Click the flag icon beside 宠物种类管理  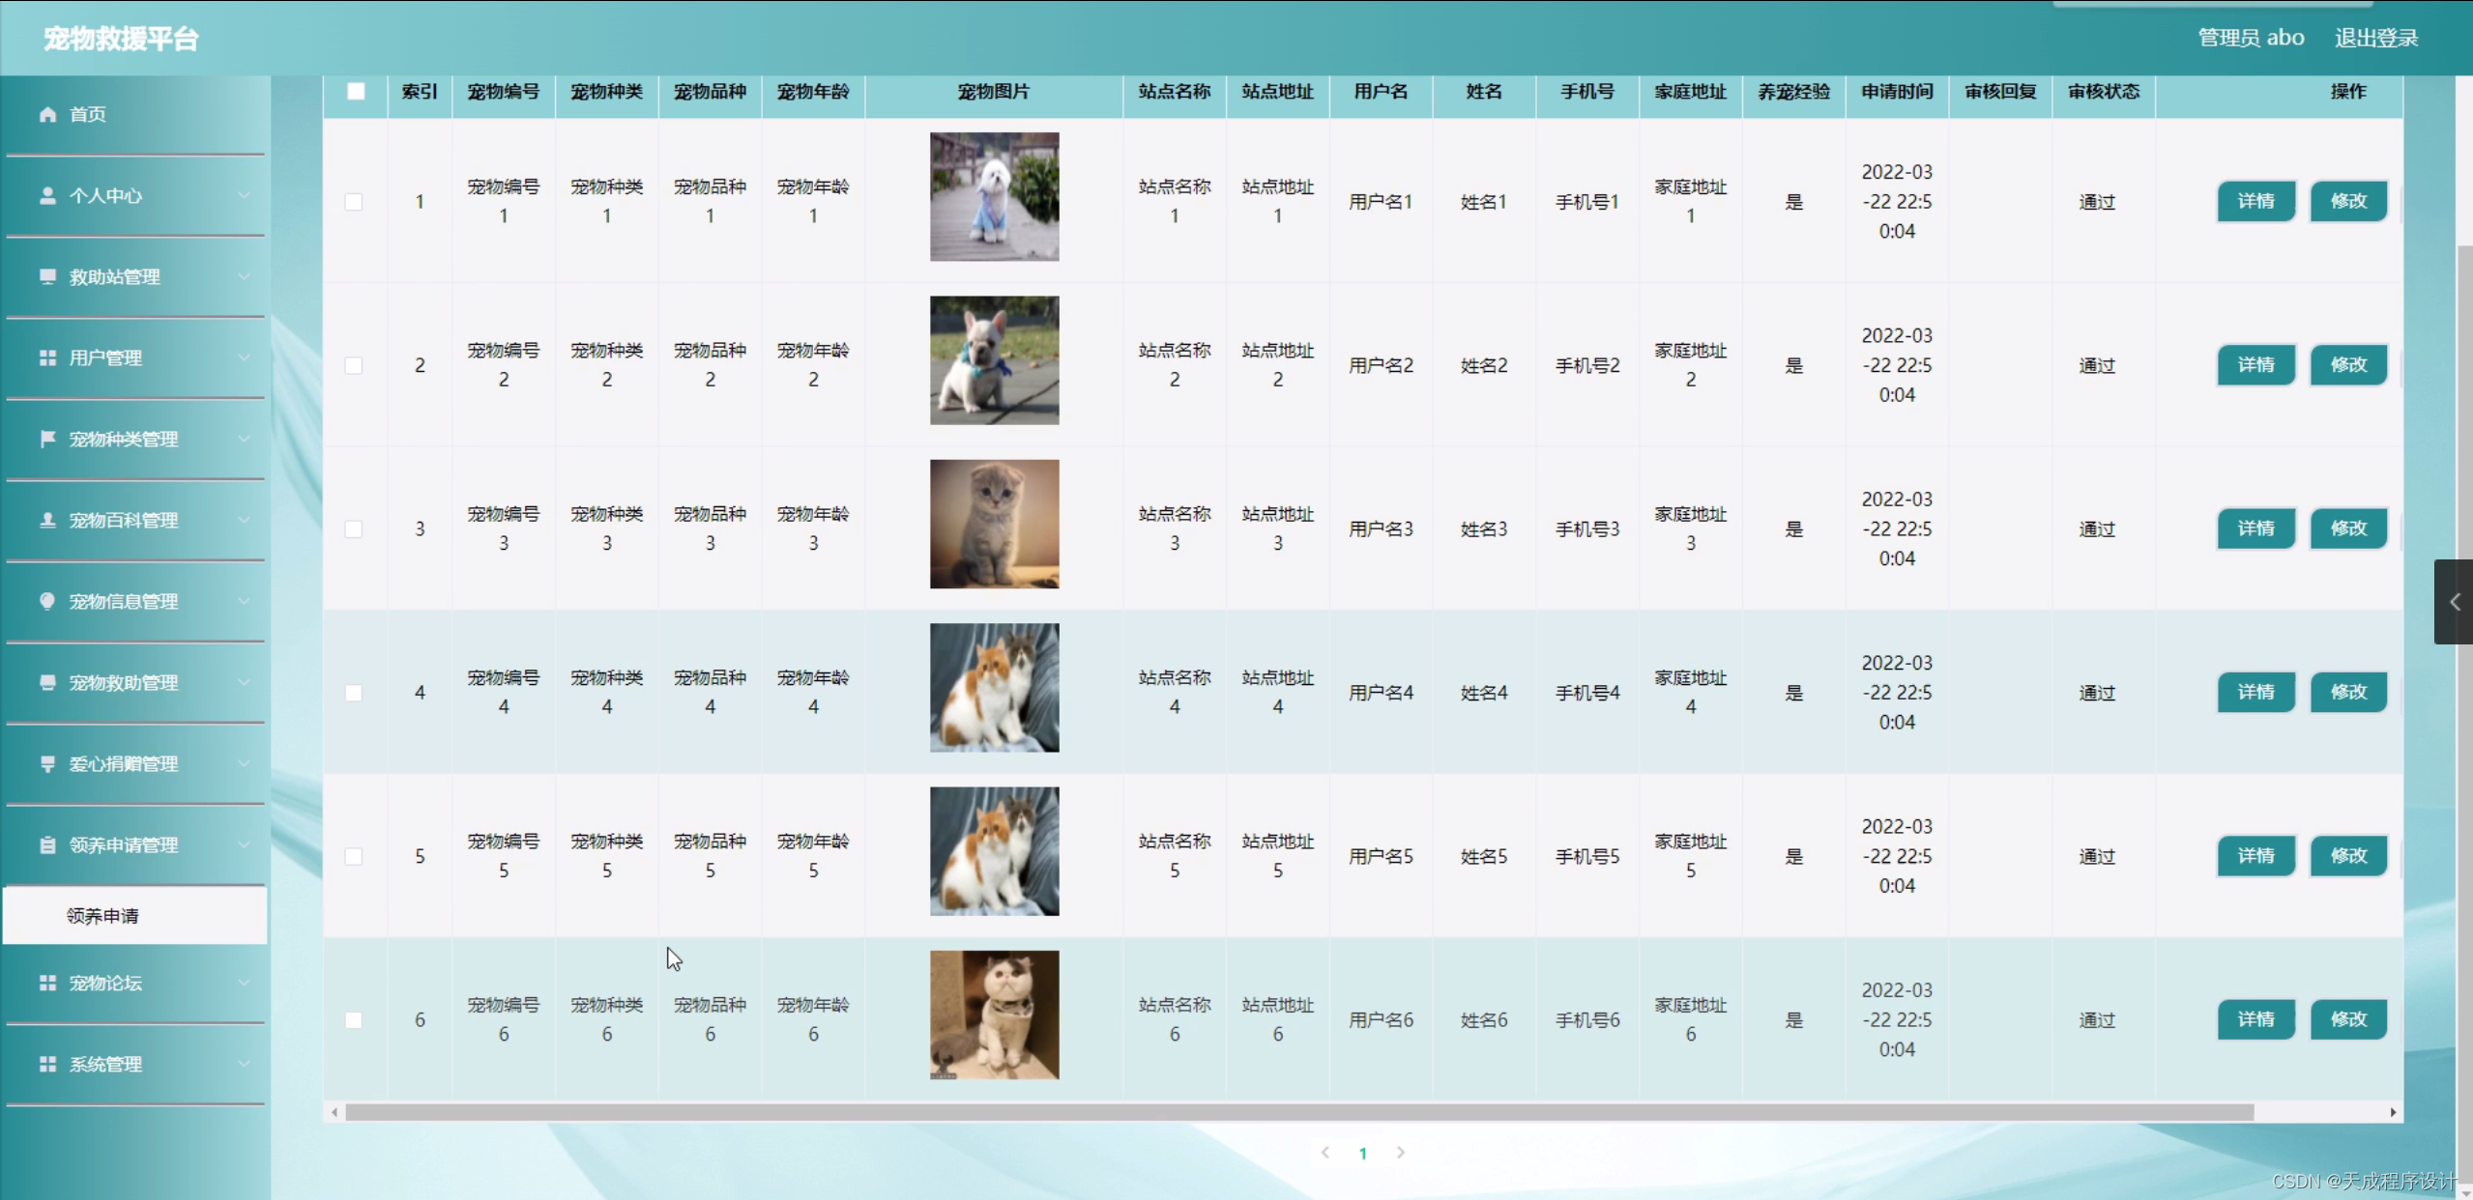(x=47, y=440)
